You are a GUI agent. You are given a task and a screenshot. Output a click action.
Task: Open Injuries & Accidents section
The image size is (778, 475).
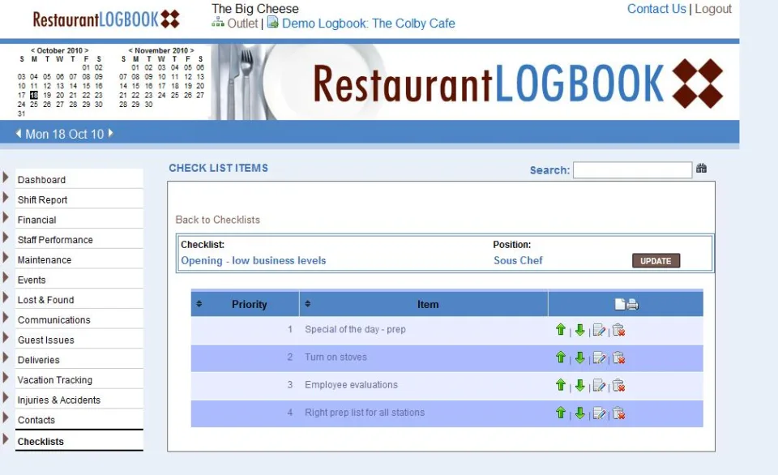[59, 400]
